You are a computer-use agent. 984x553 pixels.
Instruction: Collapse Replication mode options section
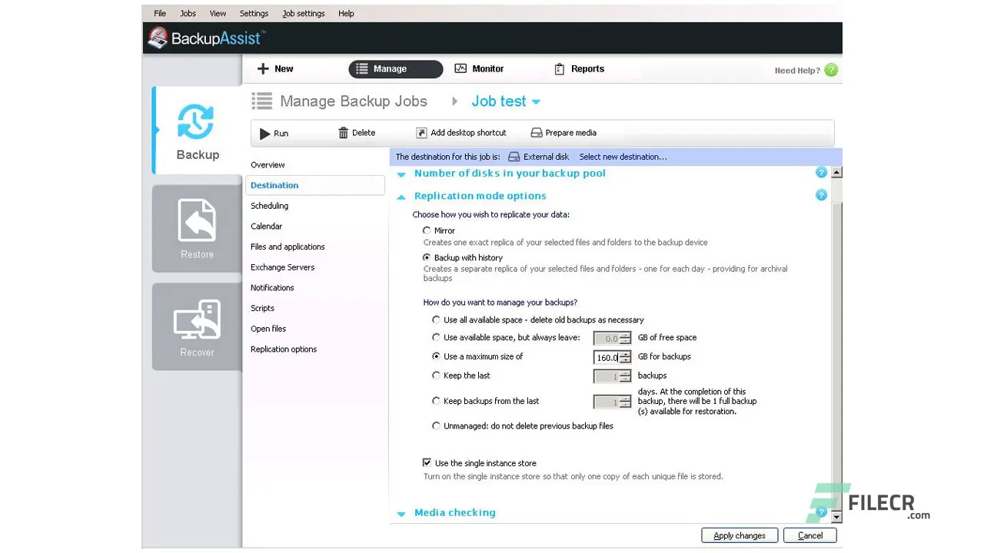click(x=401, y=197)
